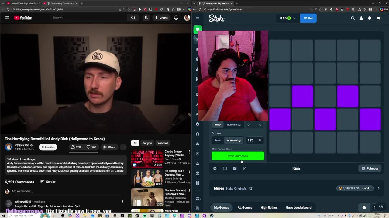The height and width of the screenshot is (218, 389).
Task: Filter recommendations by Watched chip
Action: pyautogui.click(x=163, y=143)
